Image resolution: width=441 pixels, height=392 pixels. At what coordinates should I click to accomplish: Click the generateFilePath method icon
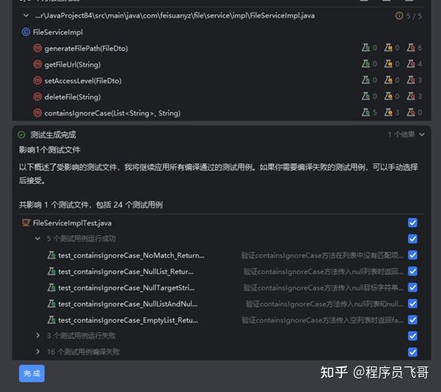point(37,48)
